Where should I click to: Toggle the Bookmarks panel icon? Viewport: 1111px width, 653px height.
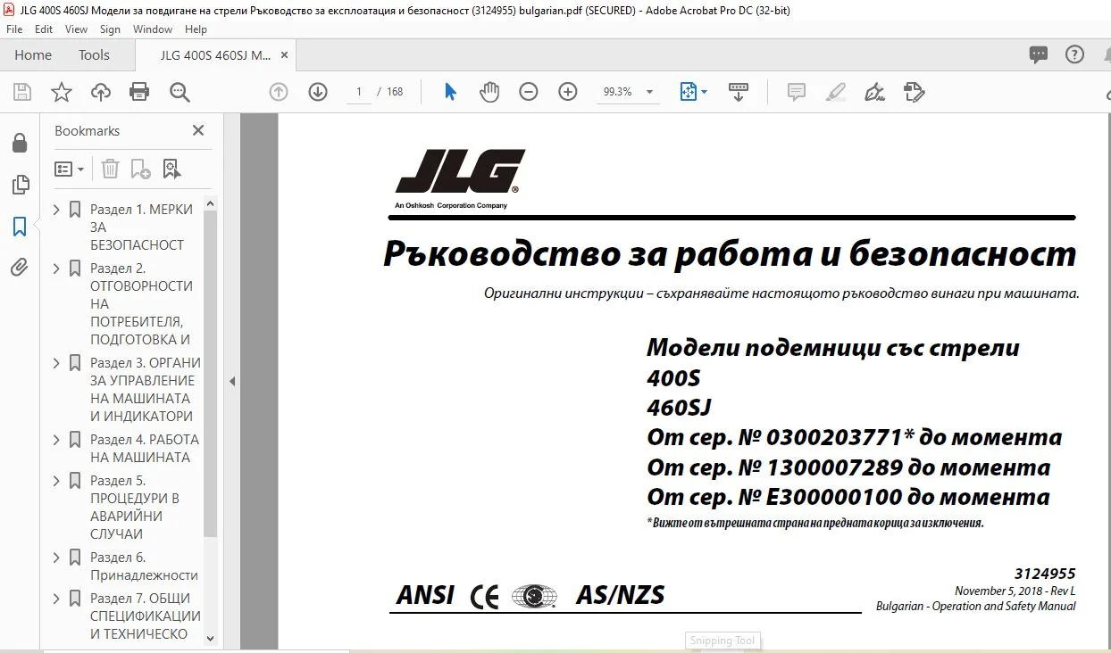click(19, 227)
